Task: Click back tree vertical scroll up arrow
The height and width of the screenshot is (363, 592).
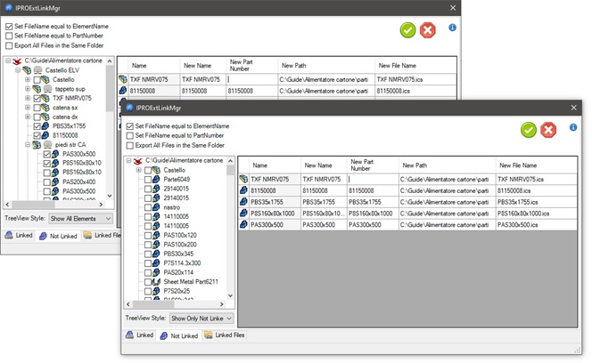Action: [110, 61]
